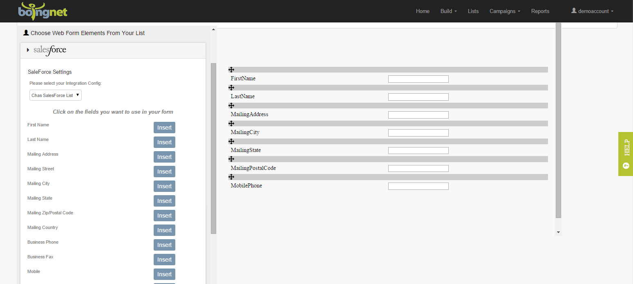Click the move handle above FirstName
The image size is (633, 284).
pos(231,70)
